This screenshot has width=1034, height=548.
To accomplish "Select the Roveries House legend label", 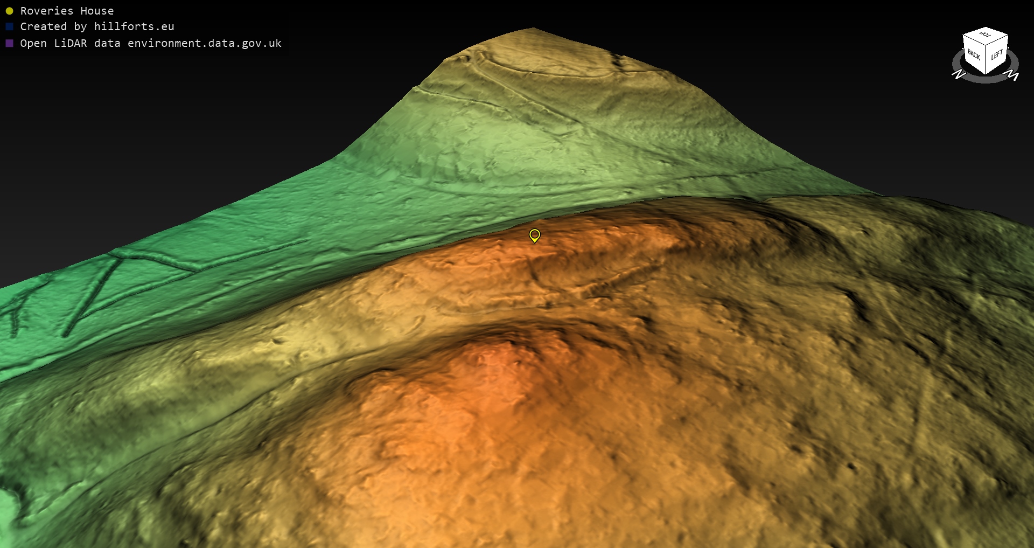I will [x=67, y=11].
